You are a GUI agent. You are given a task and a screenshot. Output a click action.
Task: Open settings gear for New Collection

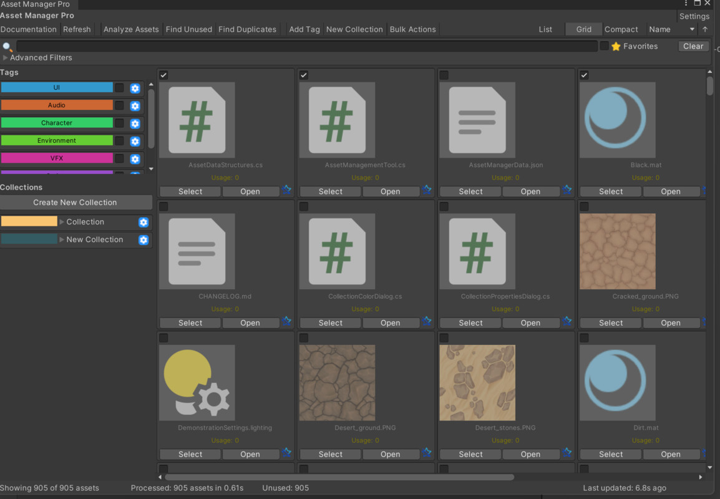point(144,240)
